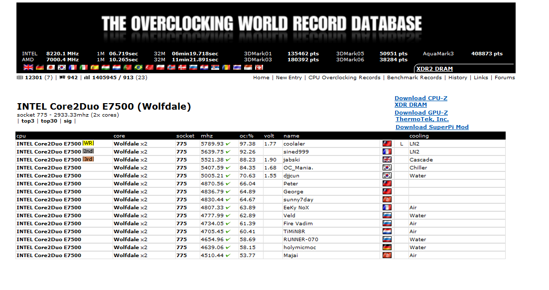Click the Chiller cooling entry
The height and width of the screenshot is (290, 549).
pos(418,167)
